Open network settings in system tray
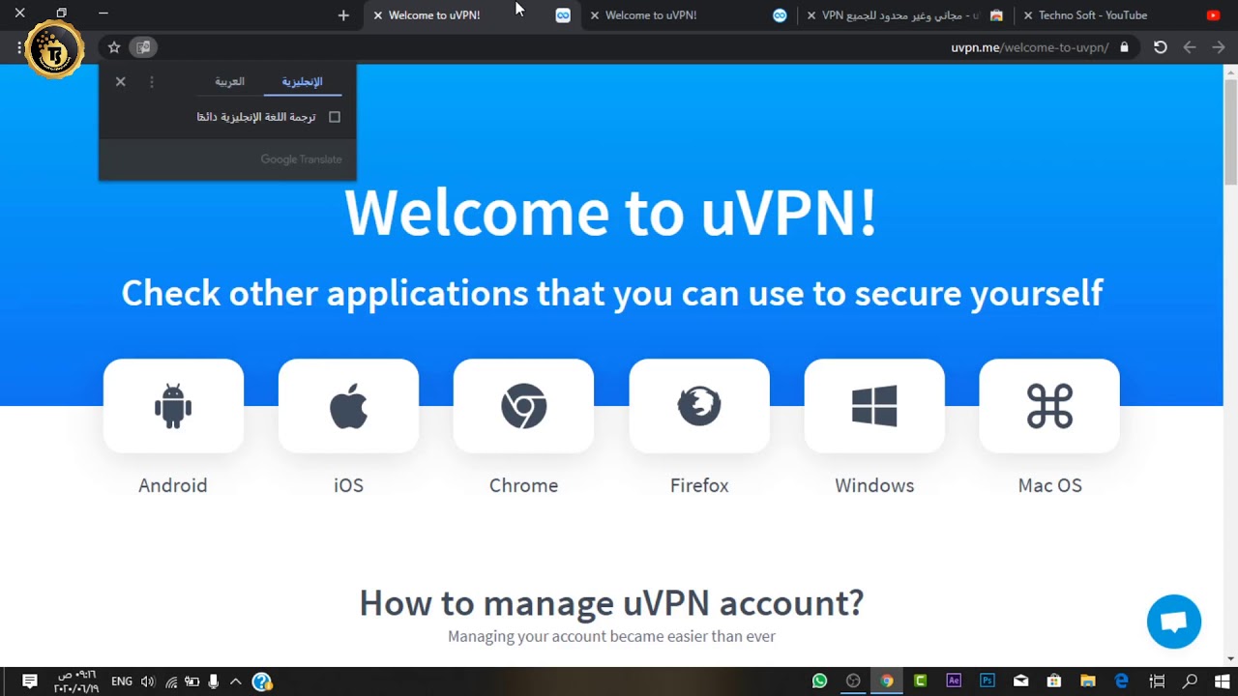1238x696 pixels. pos(171,681)
